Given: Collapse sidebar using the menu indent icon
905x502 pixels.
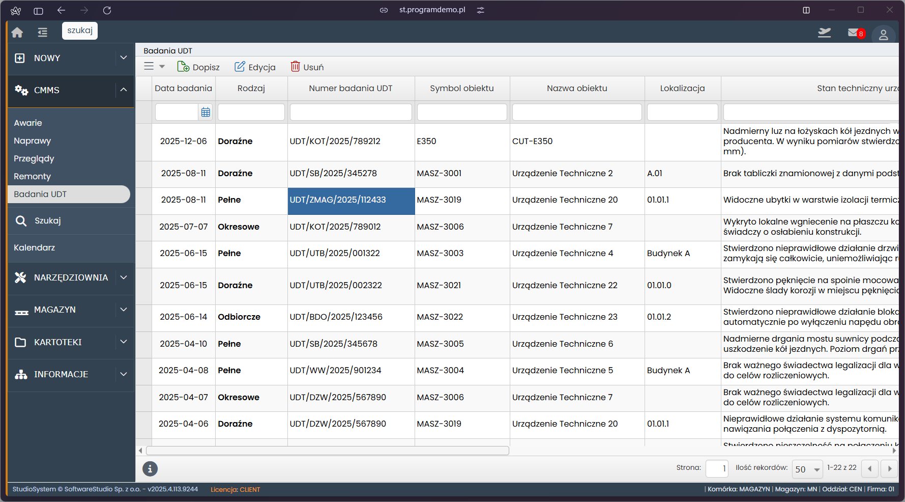Looking at the screenshot, I should pyautogui.click(x=43, y=32).
